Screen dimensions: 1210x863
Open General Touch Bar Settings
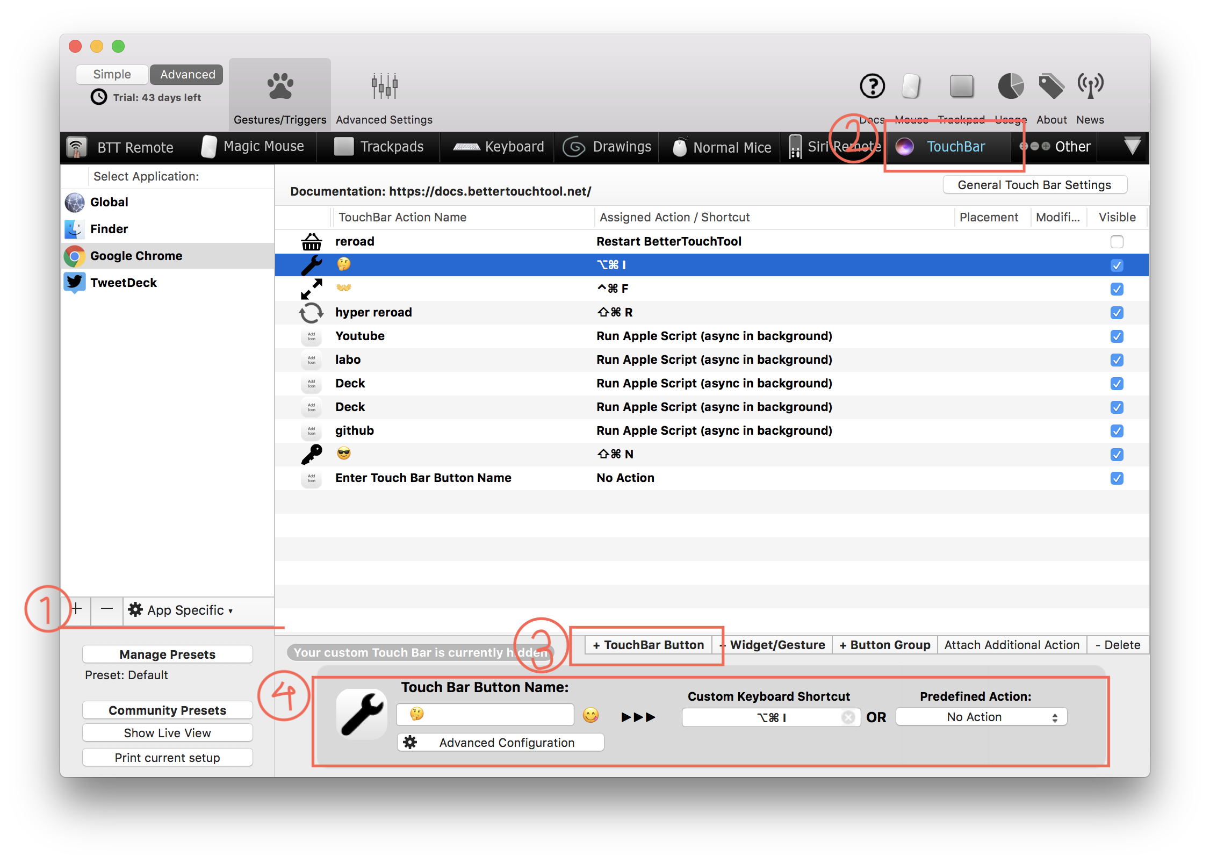(1034, 185)
